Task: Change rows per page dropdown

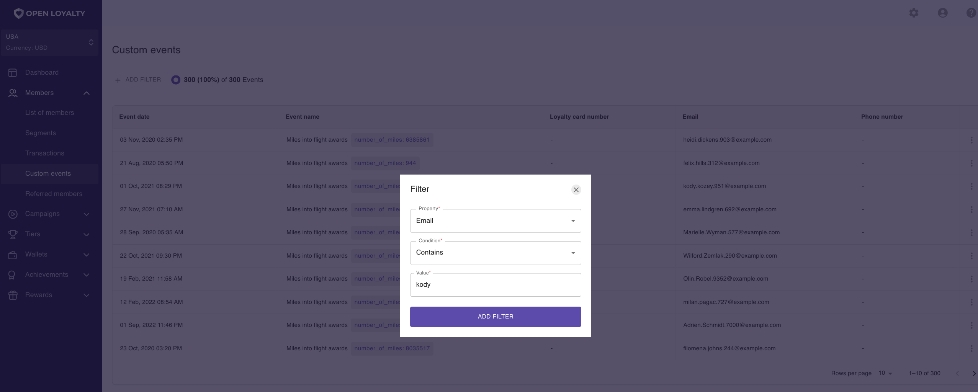Action: coord(885,373)
